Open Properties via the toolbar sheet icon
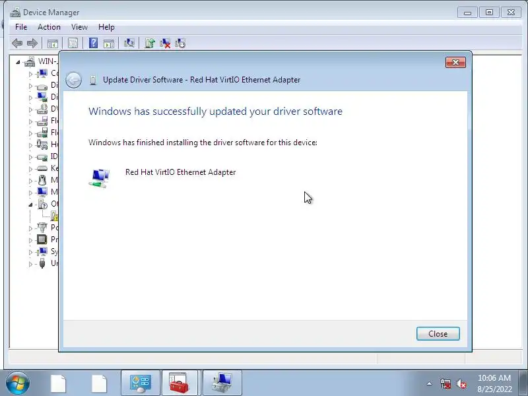Screen dimensions: 528x396 tap(73, 43)
